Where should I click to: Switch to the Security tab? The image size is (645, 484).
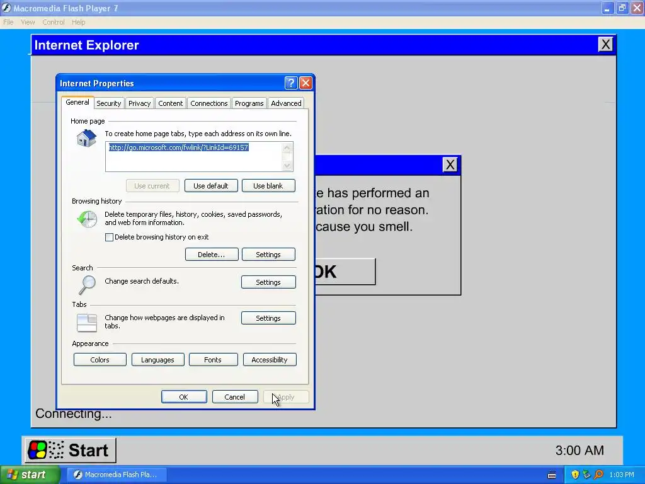[x=108, y=103]
